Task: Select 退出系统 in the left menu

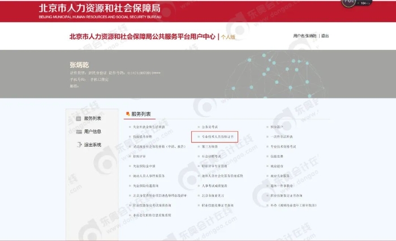Action: 92,145
